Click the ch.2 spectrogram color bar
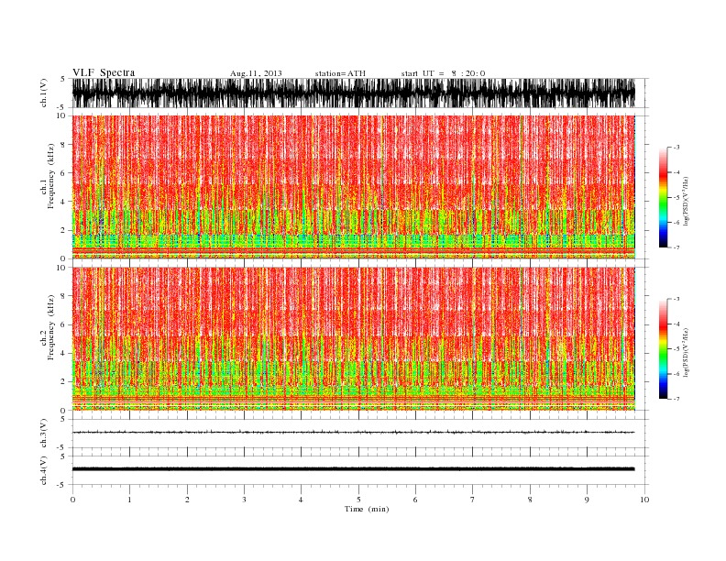The image size is (726, 561). [663, 349]
